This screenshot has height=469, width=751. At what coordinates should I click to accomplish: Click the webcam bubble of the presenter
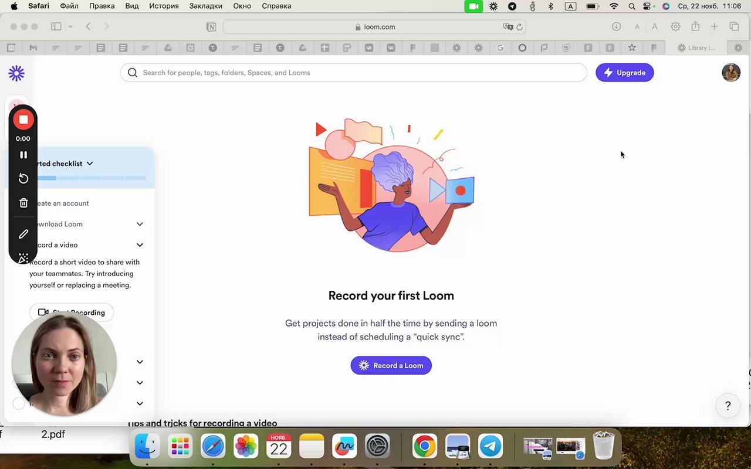64,363
